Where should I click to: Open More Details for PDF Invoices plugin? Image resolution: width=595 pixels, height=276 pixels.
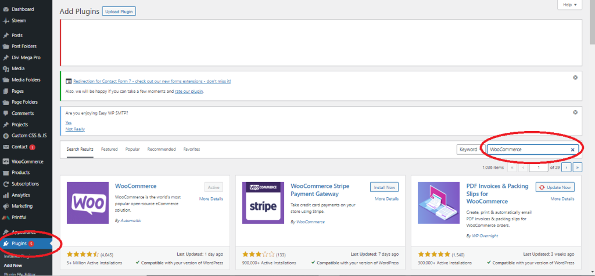pos(562,199)
